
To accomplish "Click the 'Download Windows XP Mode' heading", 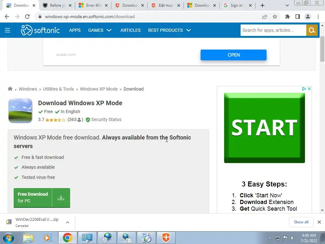I will (x=80, y=103).
